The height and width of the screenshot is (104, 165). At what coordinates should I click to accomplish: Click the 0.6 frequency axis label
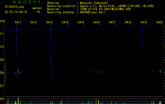click(x=2, y=99)
